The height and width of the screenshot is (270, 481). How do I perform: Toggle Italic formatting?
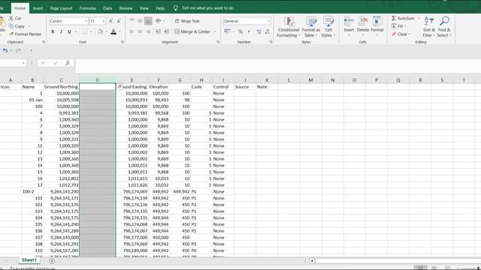pos(61,31)
